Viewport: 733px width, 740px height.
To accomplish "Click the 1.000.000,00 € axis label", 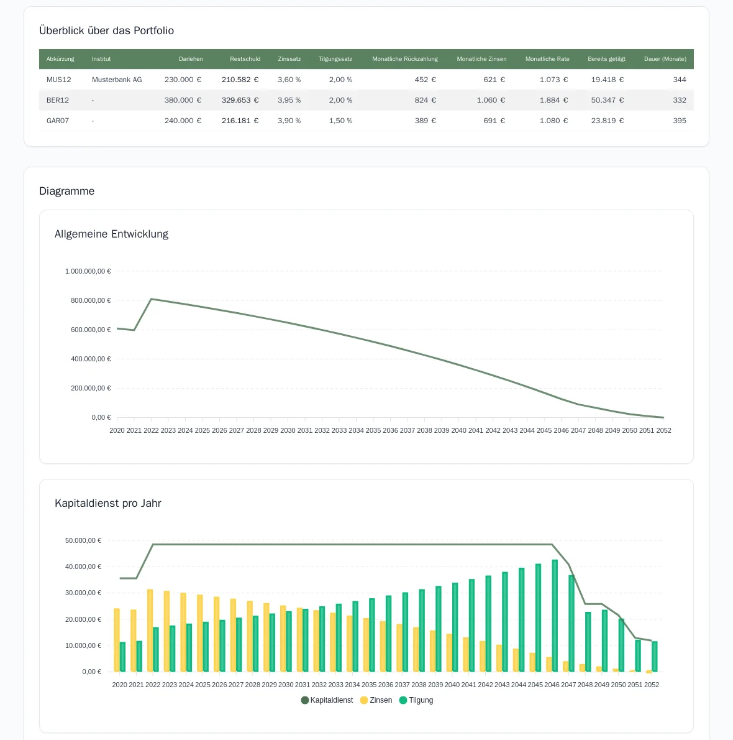I will (88, 271).
